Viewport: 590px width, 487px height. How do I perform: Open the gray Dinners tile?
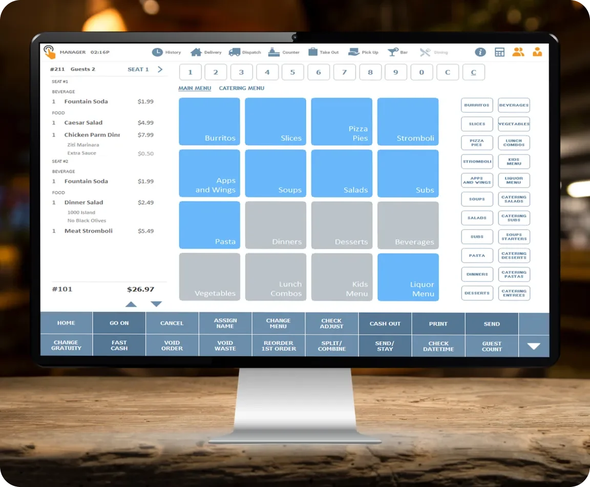[x=276, y=225]
